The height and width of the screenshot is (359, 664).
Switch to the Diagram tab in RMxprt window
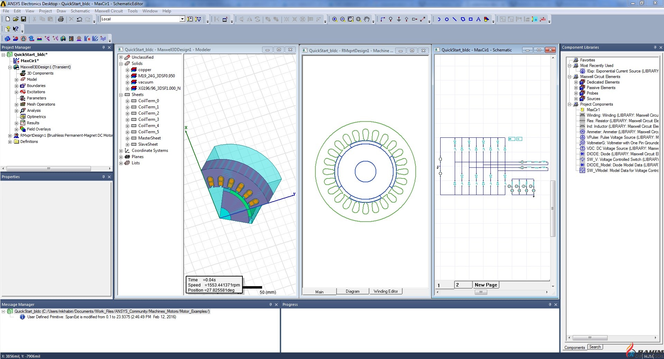352,292
